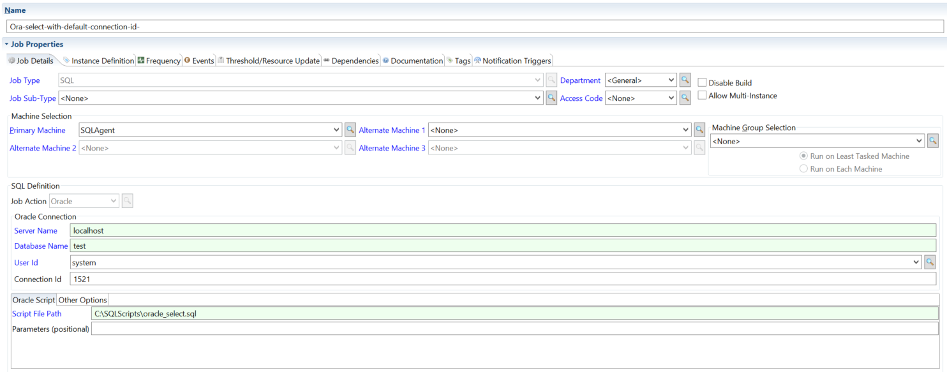Click the Access Code label link
Image resolution: width=947 pixels, height=372 pixels.
[x=581, y=98]
